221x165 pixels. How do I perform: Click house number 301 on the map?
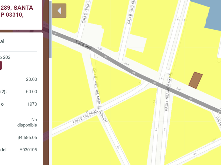coord(214,140)
